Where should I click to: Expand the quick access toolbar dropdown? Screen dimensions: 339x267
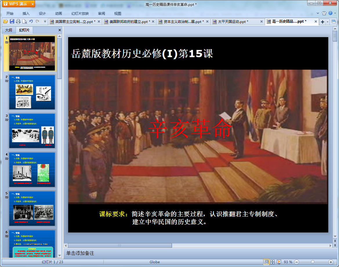(x=45, y=21)
